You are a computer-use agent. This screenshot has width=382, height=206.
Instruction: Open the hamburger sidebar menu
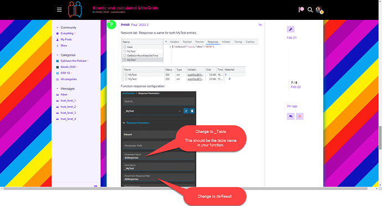[x=59, y=10]
